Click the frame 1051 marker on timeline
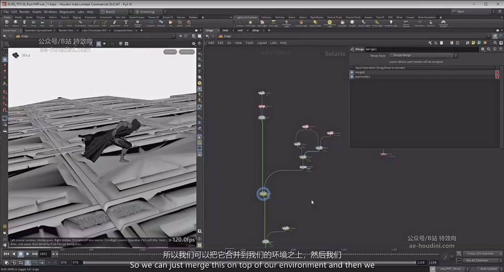Screen dimensions: 504x272 pos(230,251)
